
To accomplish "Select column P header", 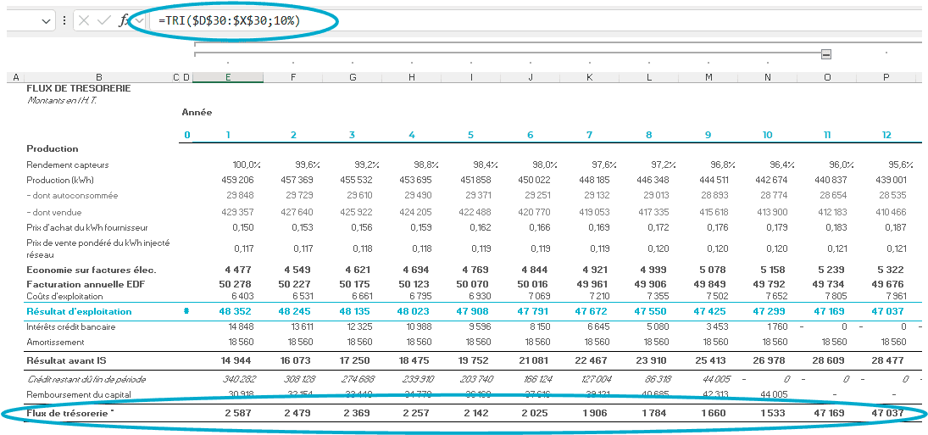I will click(886, 77).
